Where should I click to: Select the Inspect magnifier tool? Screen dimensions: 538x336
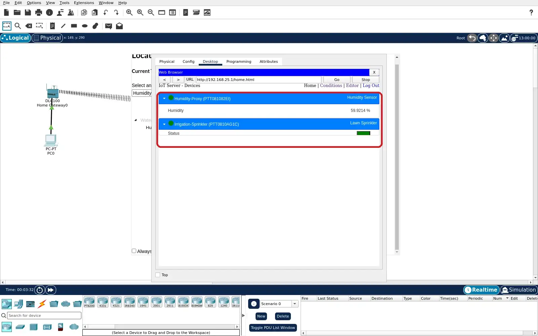coord(18,26)
